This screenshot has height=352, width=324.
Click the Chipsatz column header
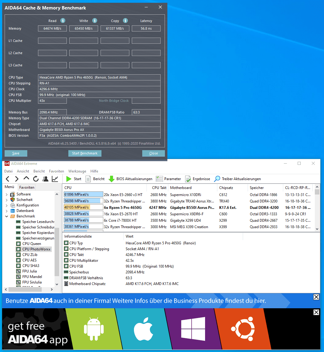[233, 188]
